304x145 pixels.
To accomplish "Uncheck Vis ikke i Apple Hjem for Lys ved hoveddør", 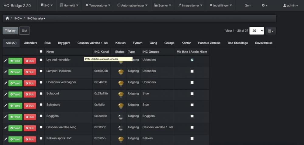I will point(192,60).
